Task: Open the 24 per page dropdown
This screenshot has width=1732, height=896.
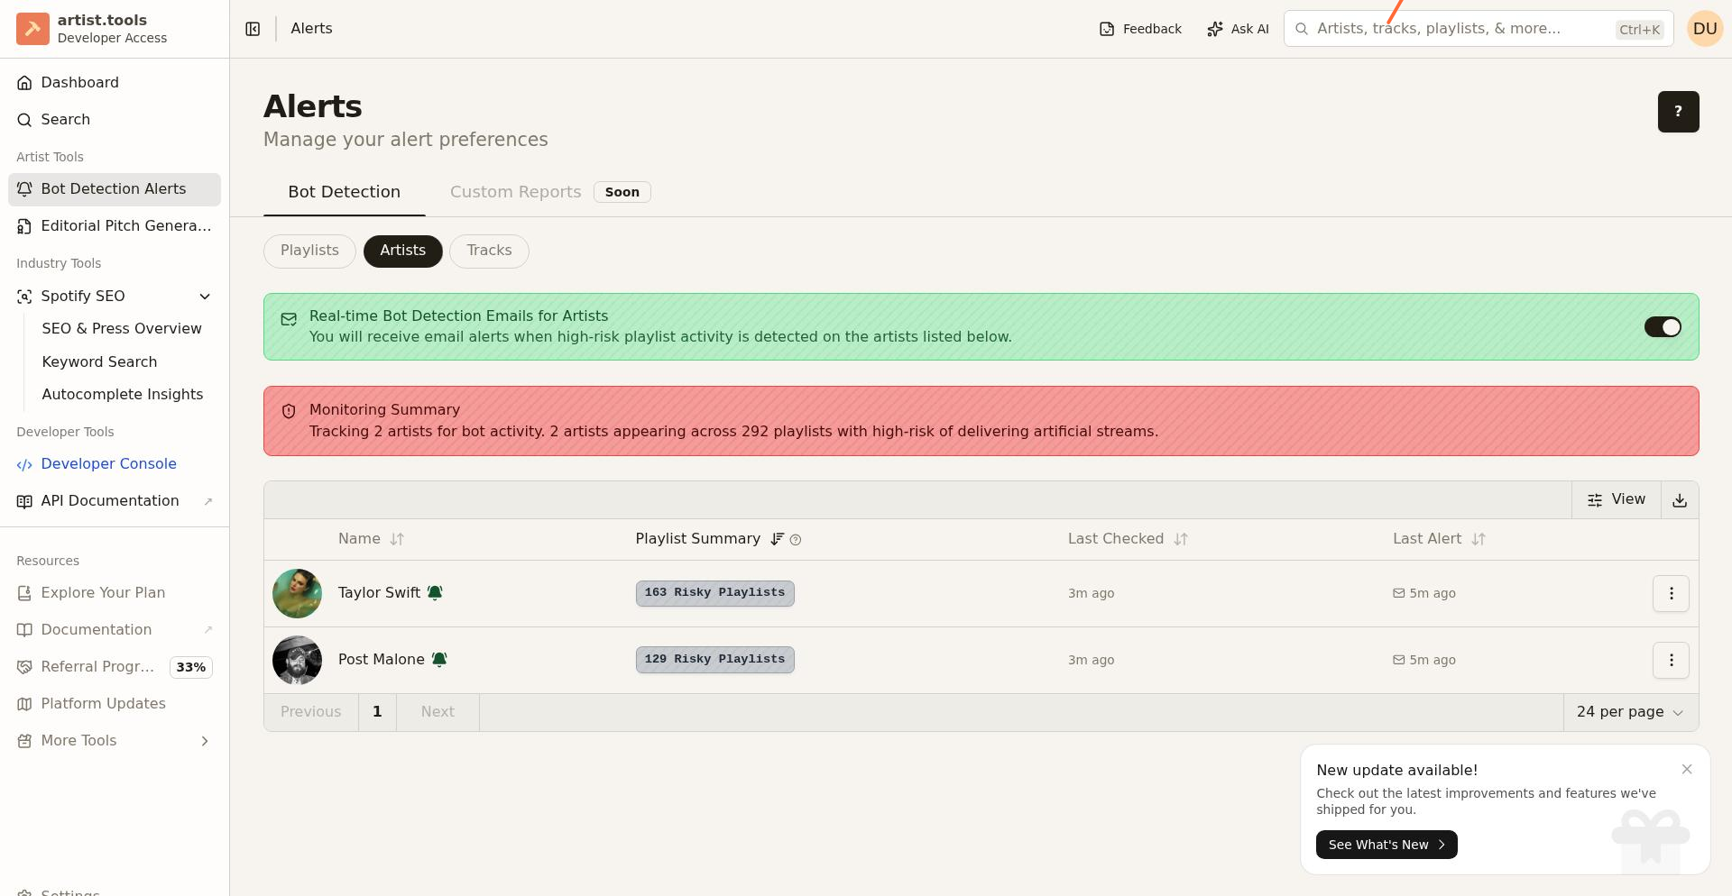Action: pos(1631,712)
